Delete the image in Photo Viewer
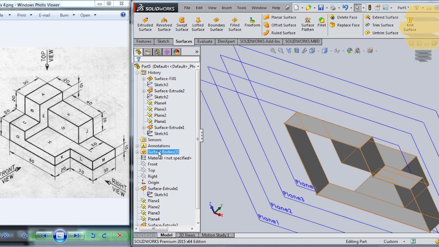The image size is (439, 247). (x=120, y=236)
